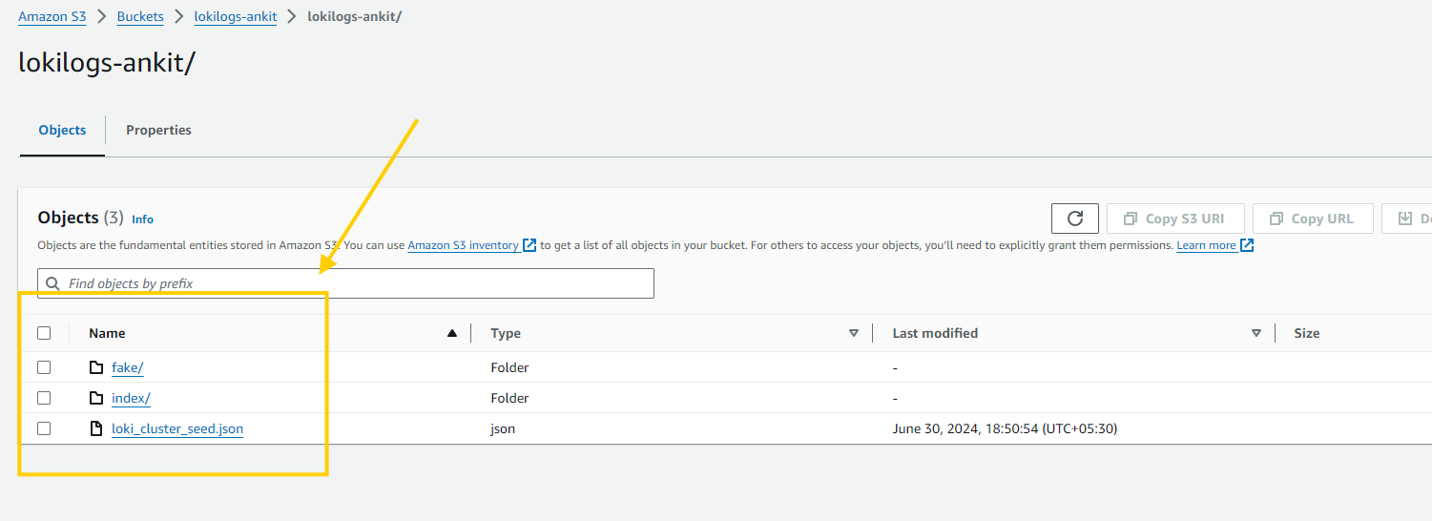Viewport: 1432px width, 521px height.
Task: Click the Copy S3 URI button
Action: click(1175, 219)
